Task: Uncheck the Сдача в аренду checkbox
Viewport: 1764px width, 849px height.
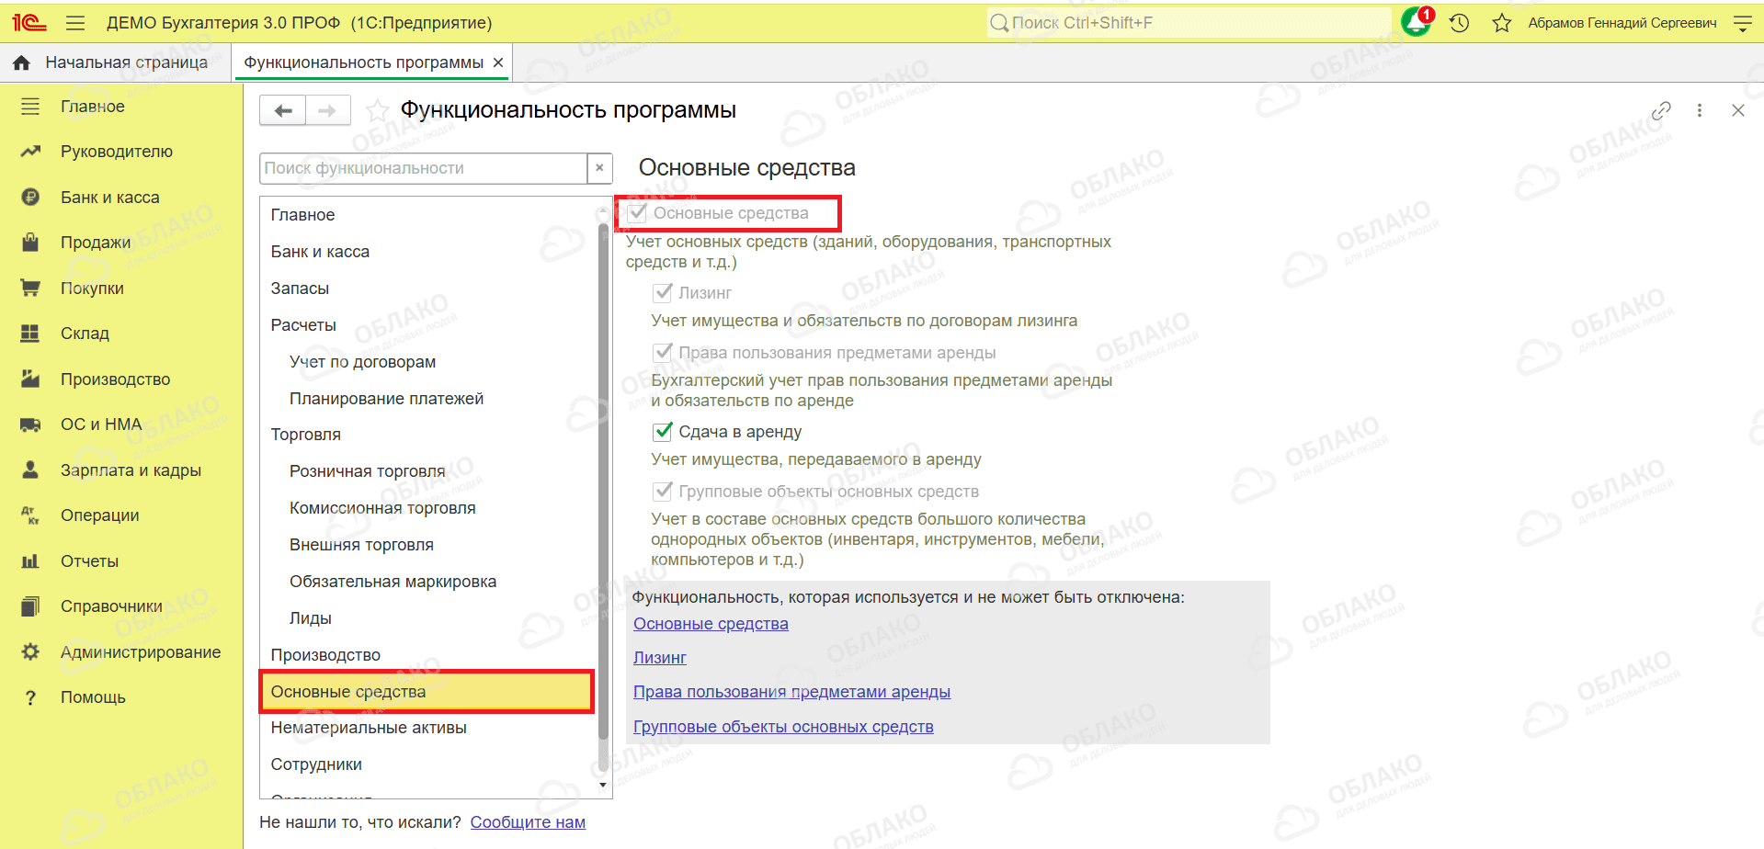Action: [662, 432]
